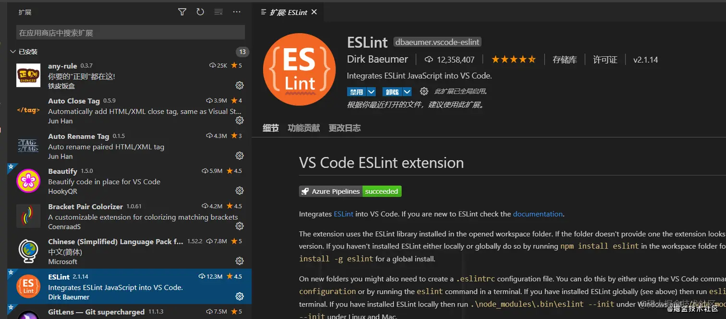The height and width of the screenshot is (319, 726).
Task: Open the ESLint detail page settings gear
Action: click(x=424, y=91)
